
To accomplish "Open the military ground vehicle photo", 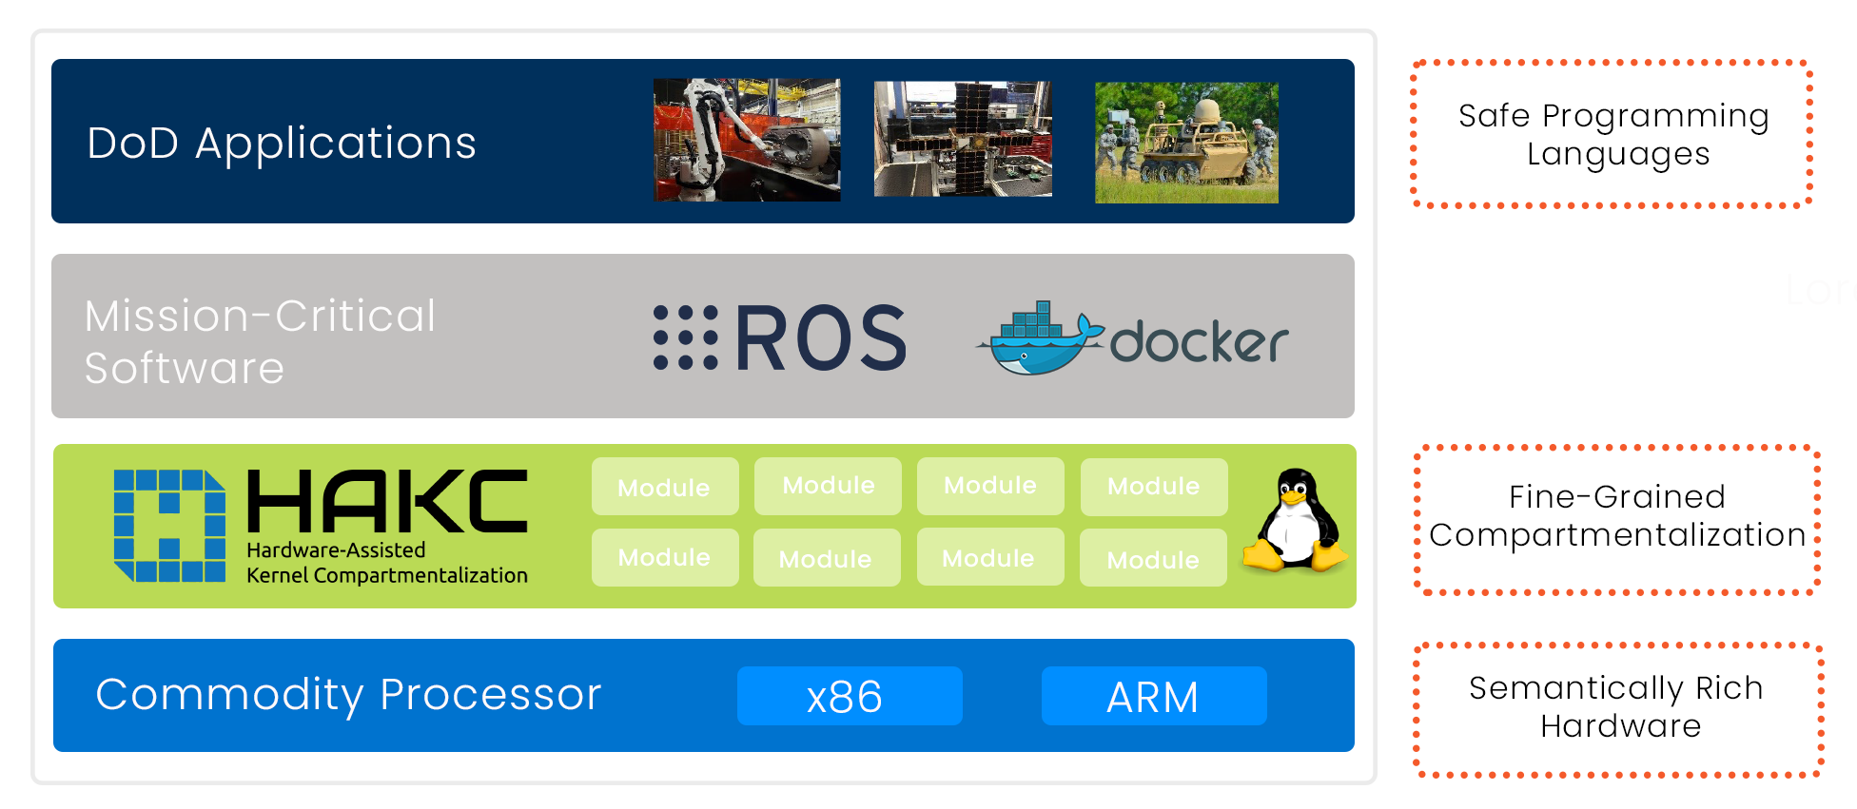I will pos(1186,143).
